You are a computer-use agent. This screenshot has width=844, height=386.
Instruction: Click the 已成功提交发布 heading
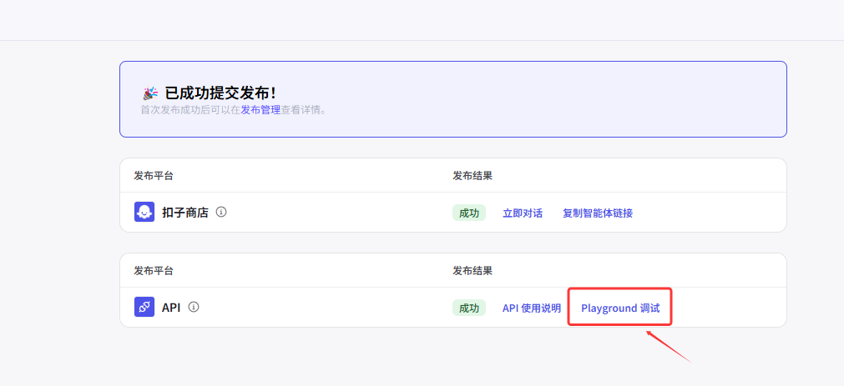click(220, 93)
